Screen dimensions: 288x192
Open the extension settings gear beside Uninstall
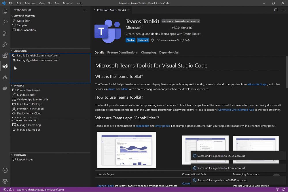click(x=153, y=40)
